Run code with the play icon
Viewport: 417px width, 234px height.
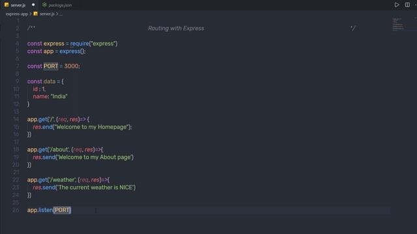397,5
